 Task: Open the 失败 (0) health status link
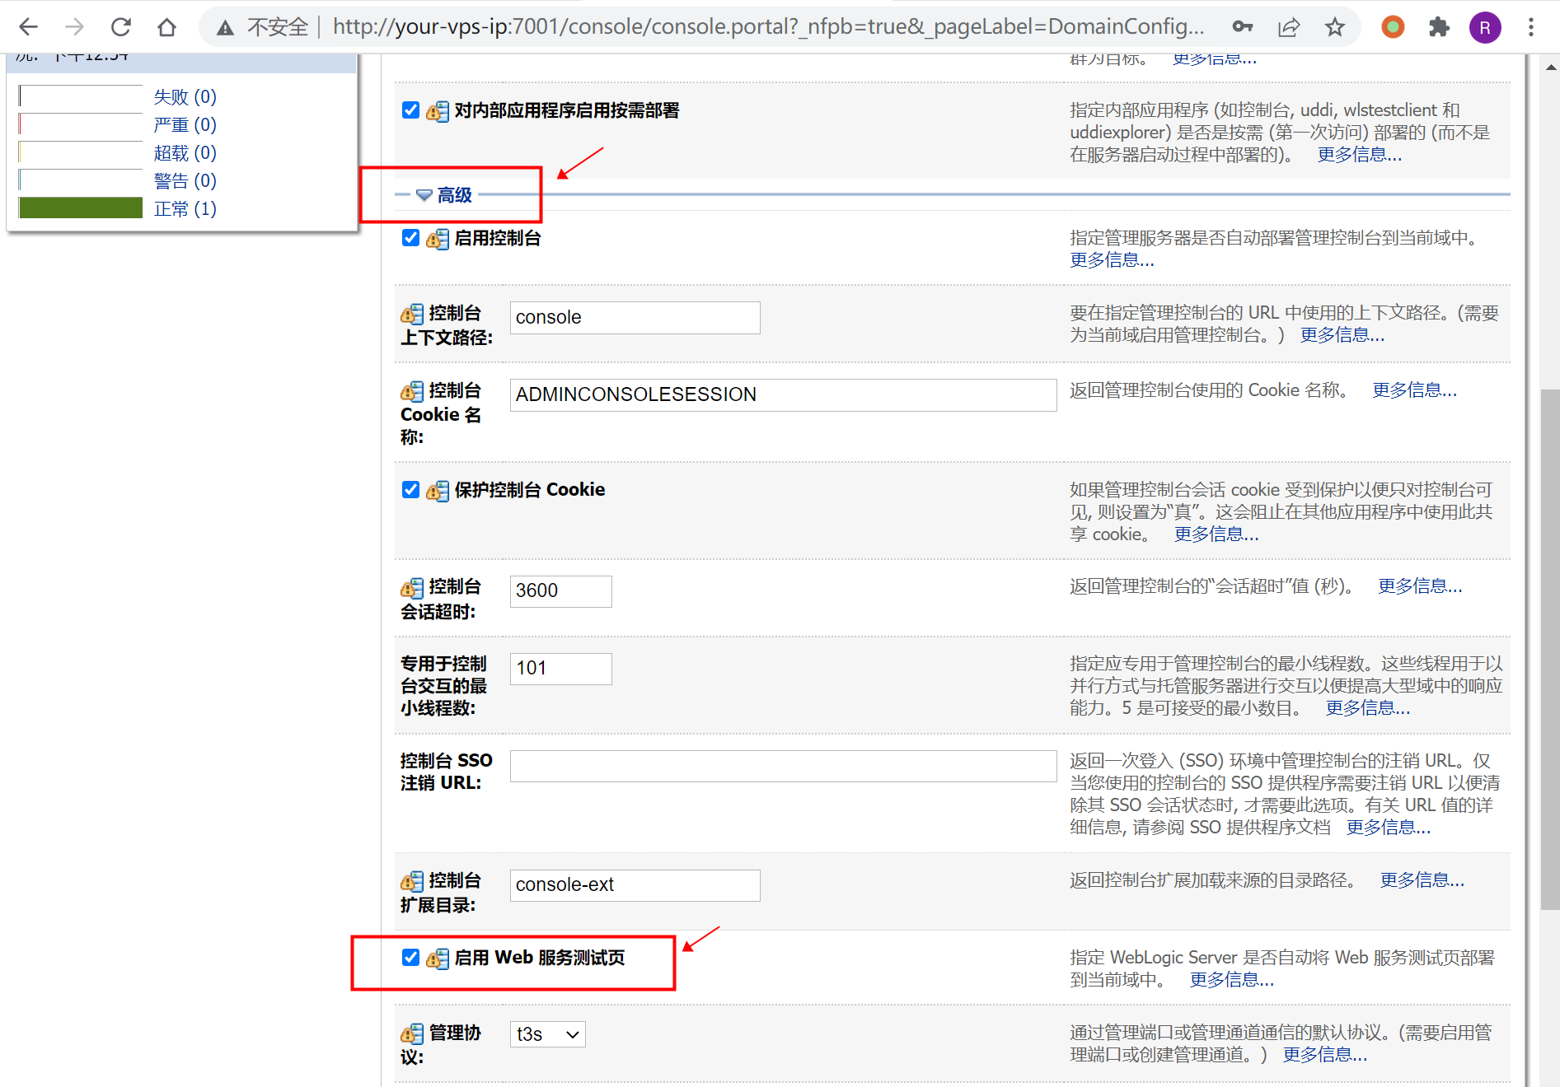pos(185,97)
